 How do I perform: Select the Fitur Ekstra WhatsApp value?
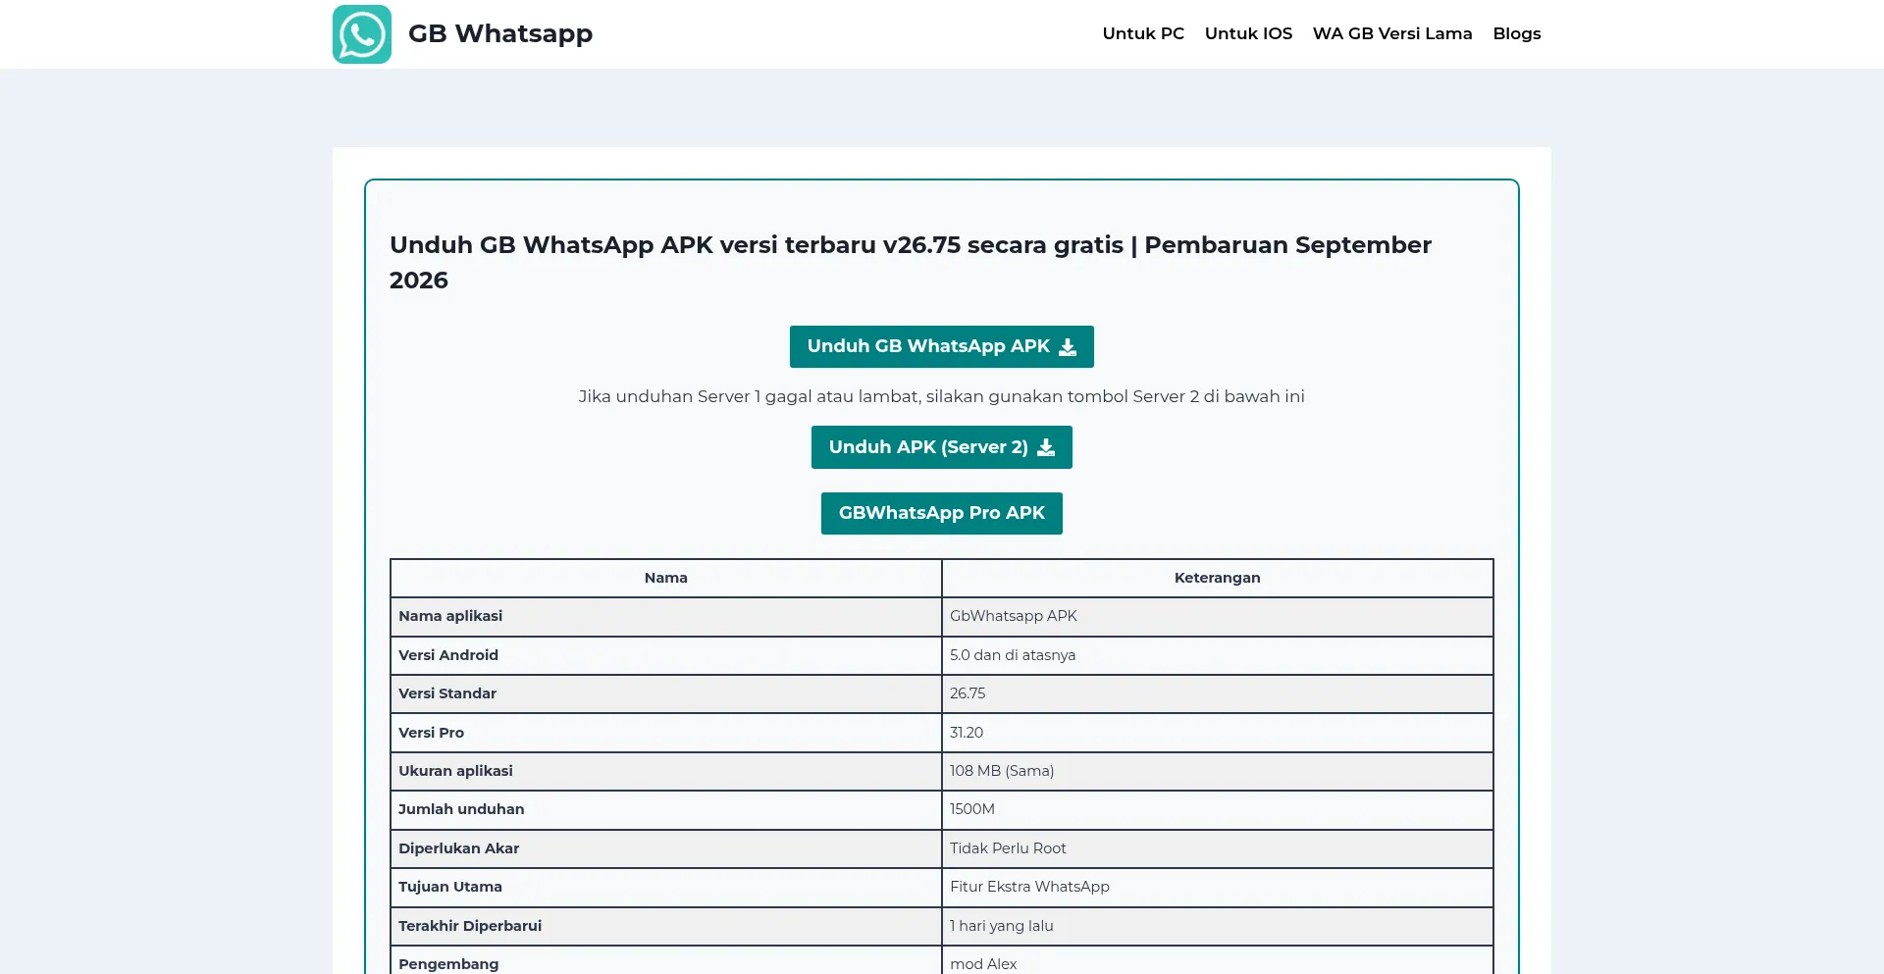(1029, 887)
